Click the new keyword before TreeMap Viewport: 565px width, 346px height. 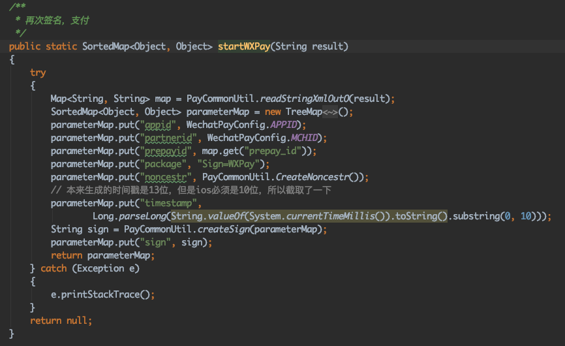point(273,112)
